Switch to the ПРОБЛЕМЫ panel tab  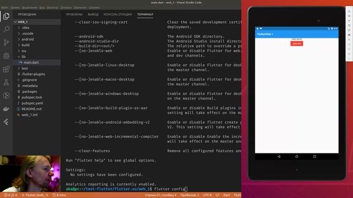click(74, 14)
